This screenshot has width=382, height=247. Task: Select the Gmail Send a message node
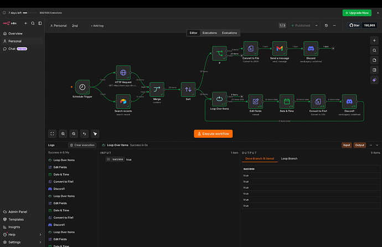[x=280, y=49]
